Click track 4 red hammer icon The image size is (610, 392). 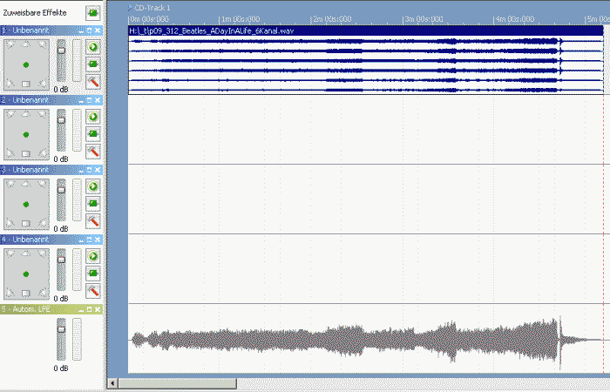click(x=92, y=290)
